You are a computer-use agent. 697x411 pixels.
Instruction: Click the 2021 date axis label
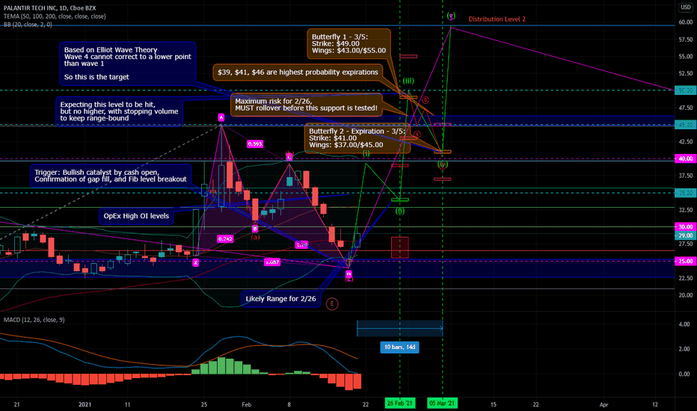point(85,405)
